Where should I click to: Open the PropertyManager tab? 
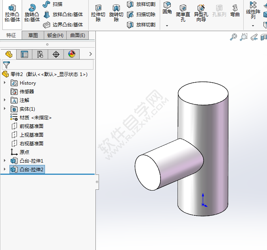24,54
